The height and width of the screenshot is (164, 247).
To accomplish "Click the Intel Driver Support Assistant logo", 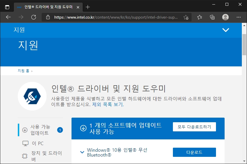I will 32,96.
